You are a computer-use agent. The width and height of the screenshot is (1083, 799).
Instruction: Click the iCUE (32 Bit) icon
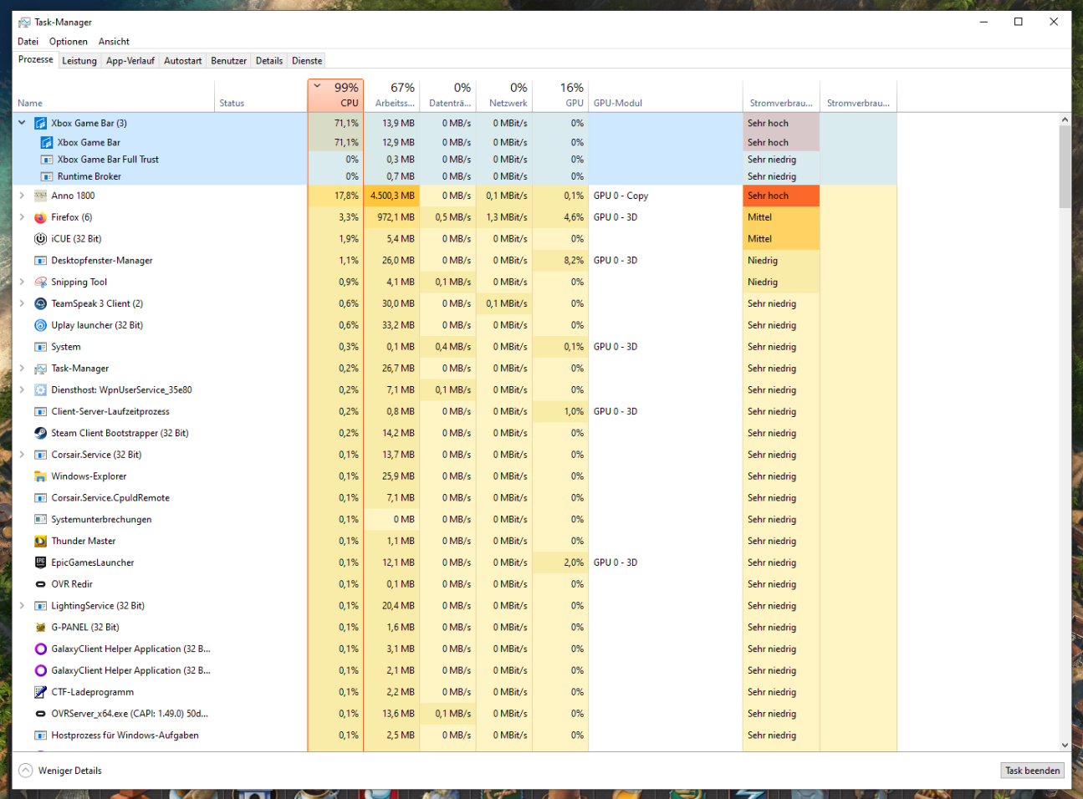pos(40,239)
